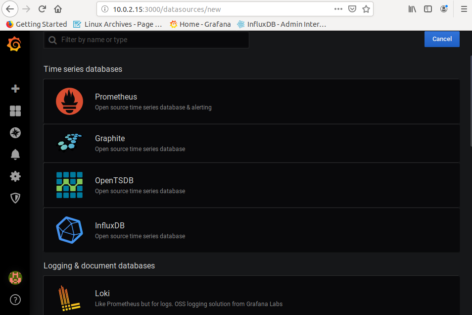Open the Firefox account icon
The height and width of the screenshot is (315, 472).
(444, 9)
